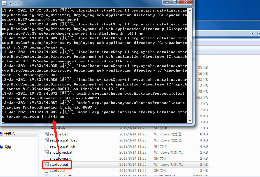Click the 网络 network icon
This screenshot has width=260, height=177.
point(1,147)
